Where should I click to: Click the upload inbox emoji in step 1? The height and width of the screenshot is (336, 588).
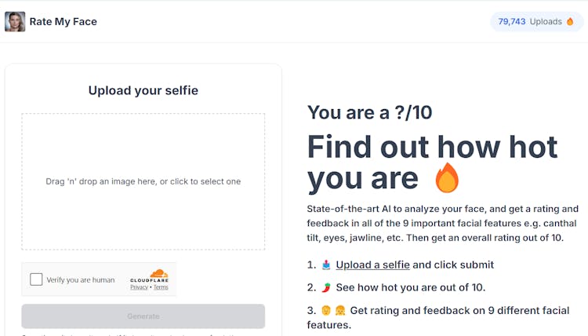(x=326, y=265)
